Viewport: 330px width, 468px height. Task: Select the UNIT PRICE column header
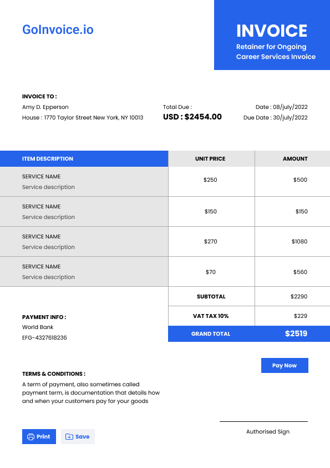coord(211,159)
